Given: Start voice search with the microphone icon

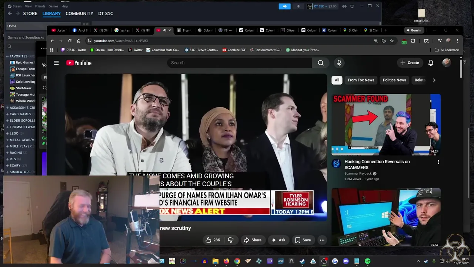Looking at the screenshot, I should coord(339,63).
